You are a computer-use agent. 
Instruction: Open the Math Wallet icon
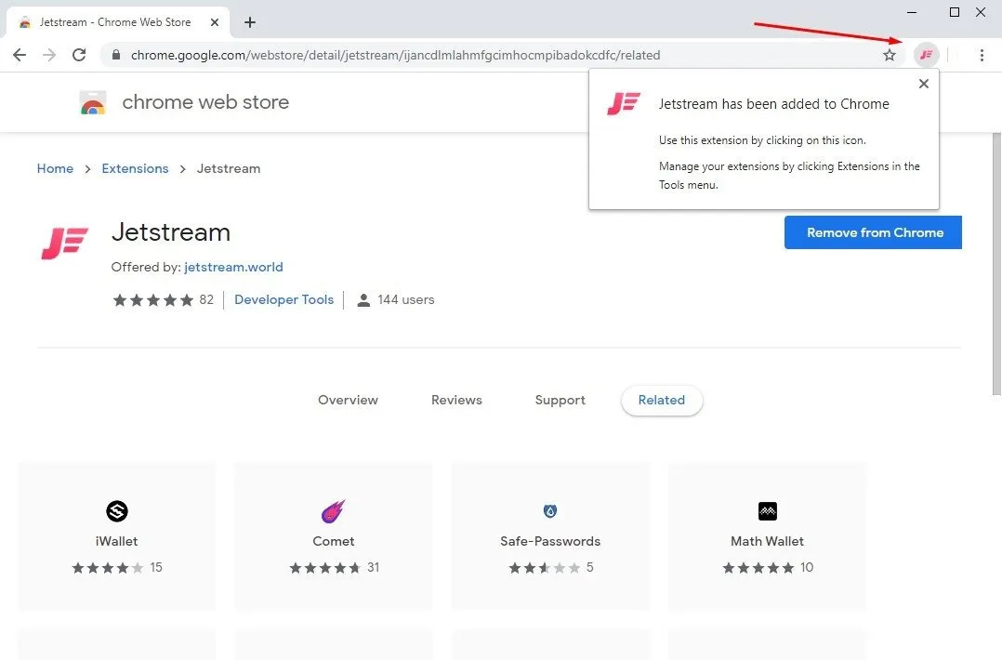coord(768,511)
